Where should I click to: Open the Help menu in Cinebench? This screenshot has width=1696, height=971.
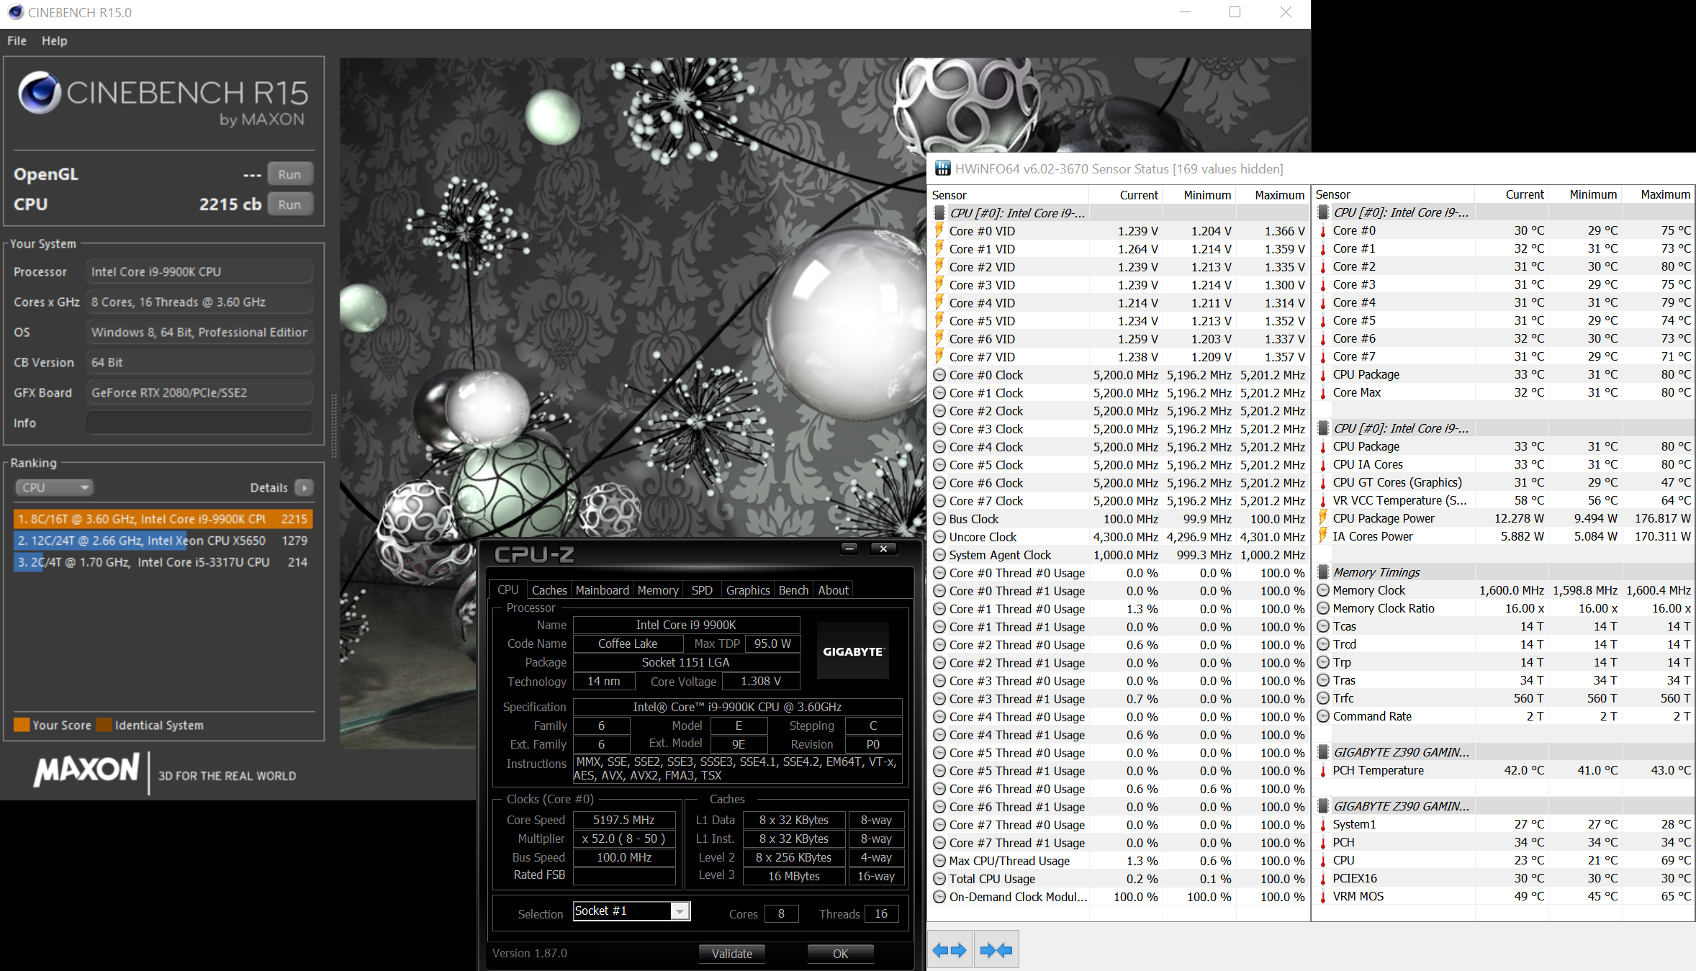(x=54, y=41)
